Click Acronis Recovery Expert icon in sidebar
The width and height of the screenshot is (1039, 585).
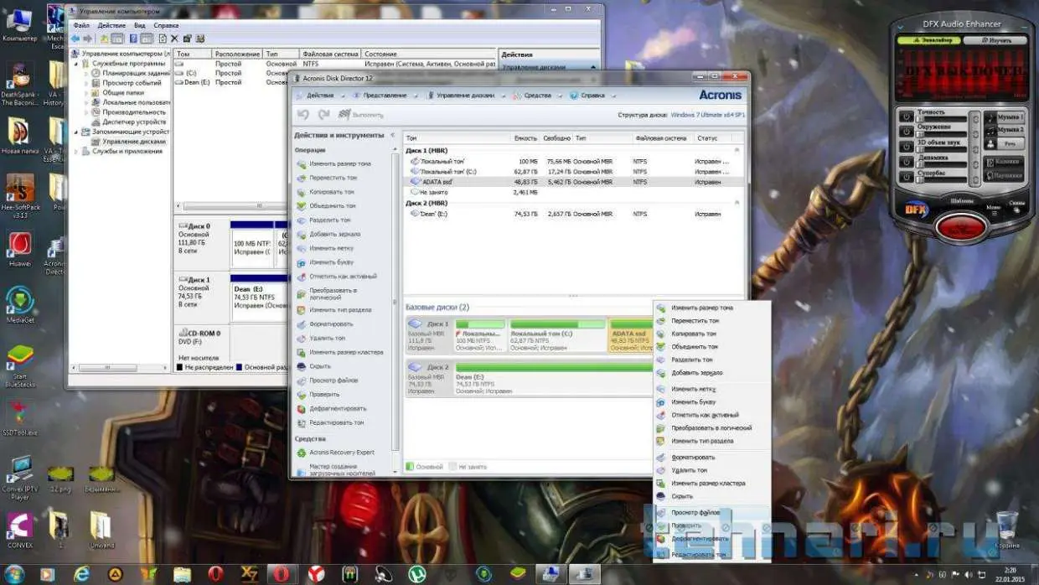coord(302,453)
